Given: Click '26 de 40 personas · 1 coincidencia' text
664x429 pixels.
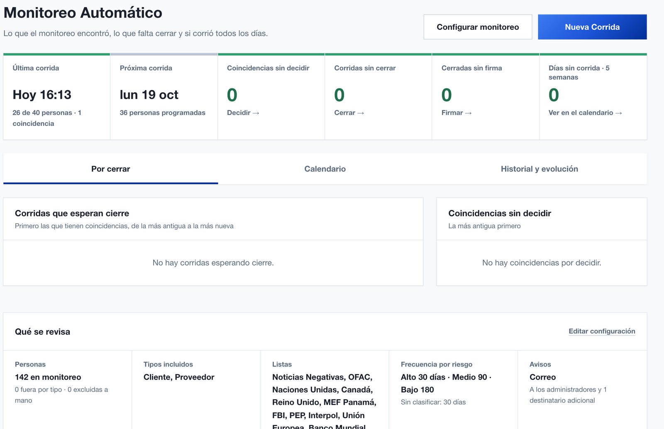Looking at the screenshot, I should coord(47,118).
